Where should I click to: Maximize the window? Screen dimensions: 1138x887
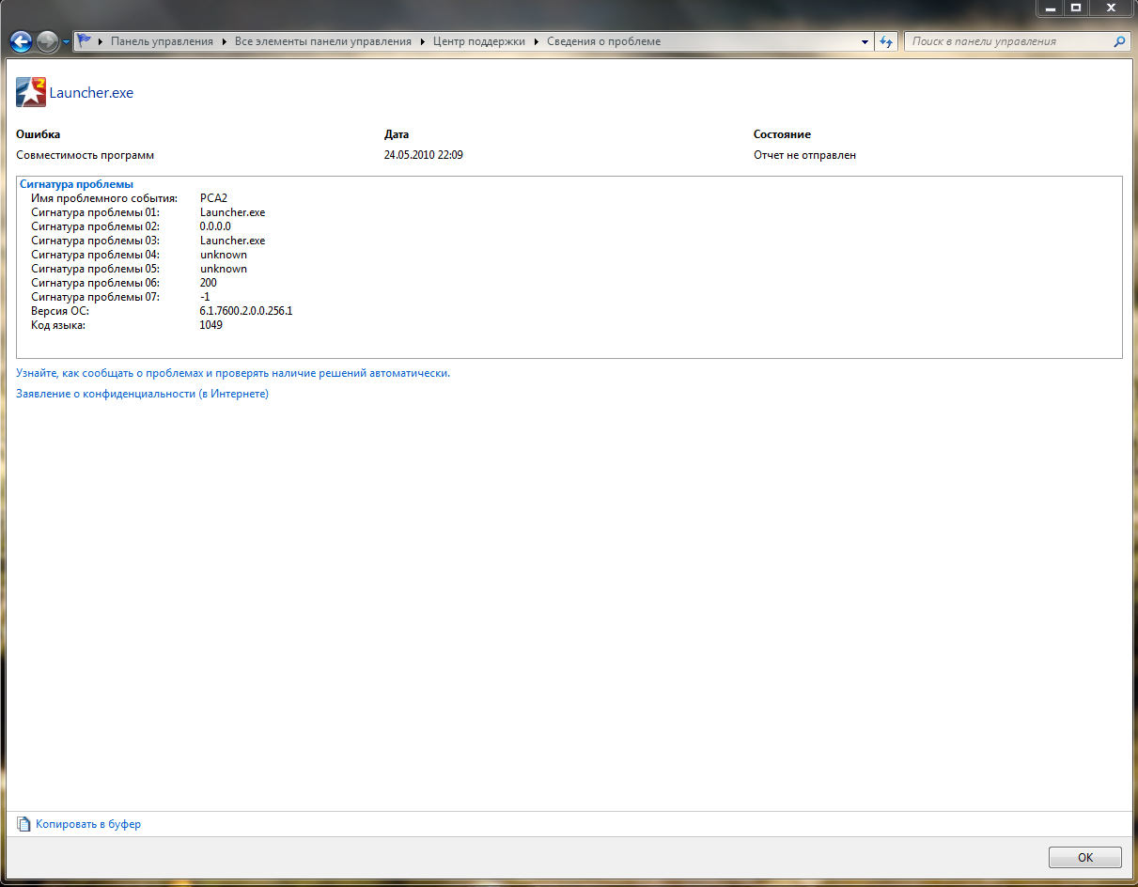pos(1076,8)
